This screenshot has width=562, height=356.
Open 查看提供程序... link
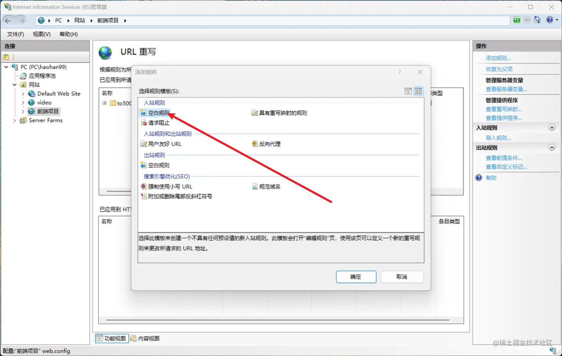504,118
